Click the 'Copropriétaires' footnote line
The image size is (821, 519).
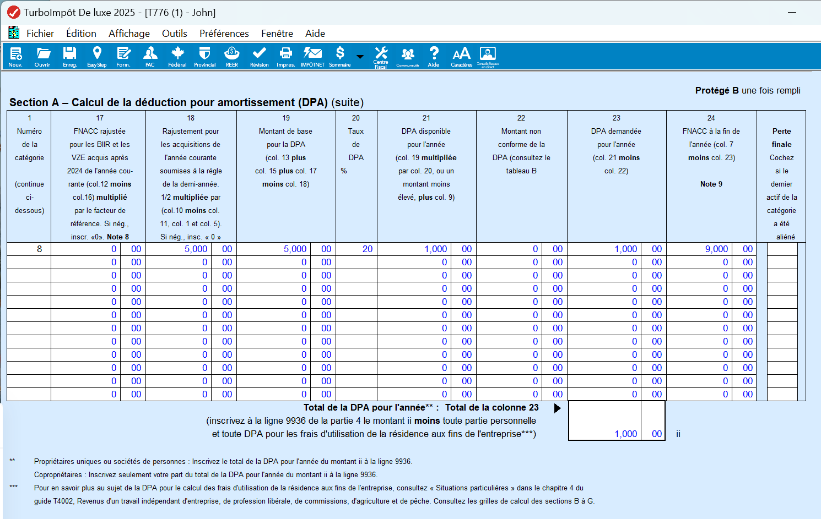coord(206,474)
